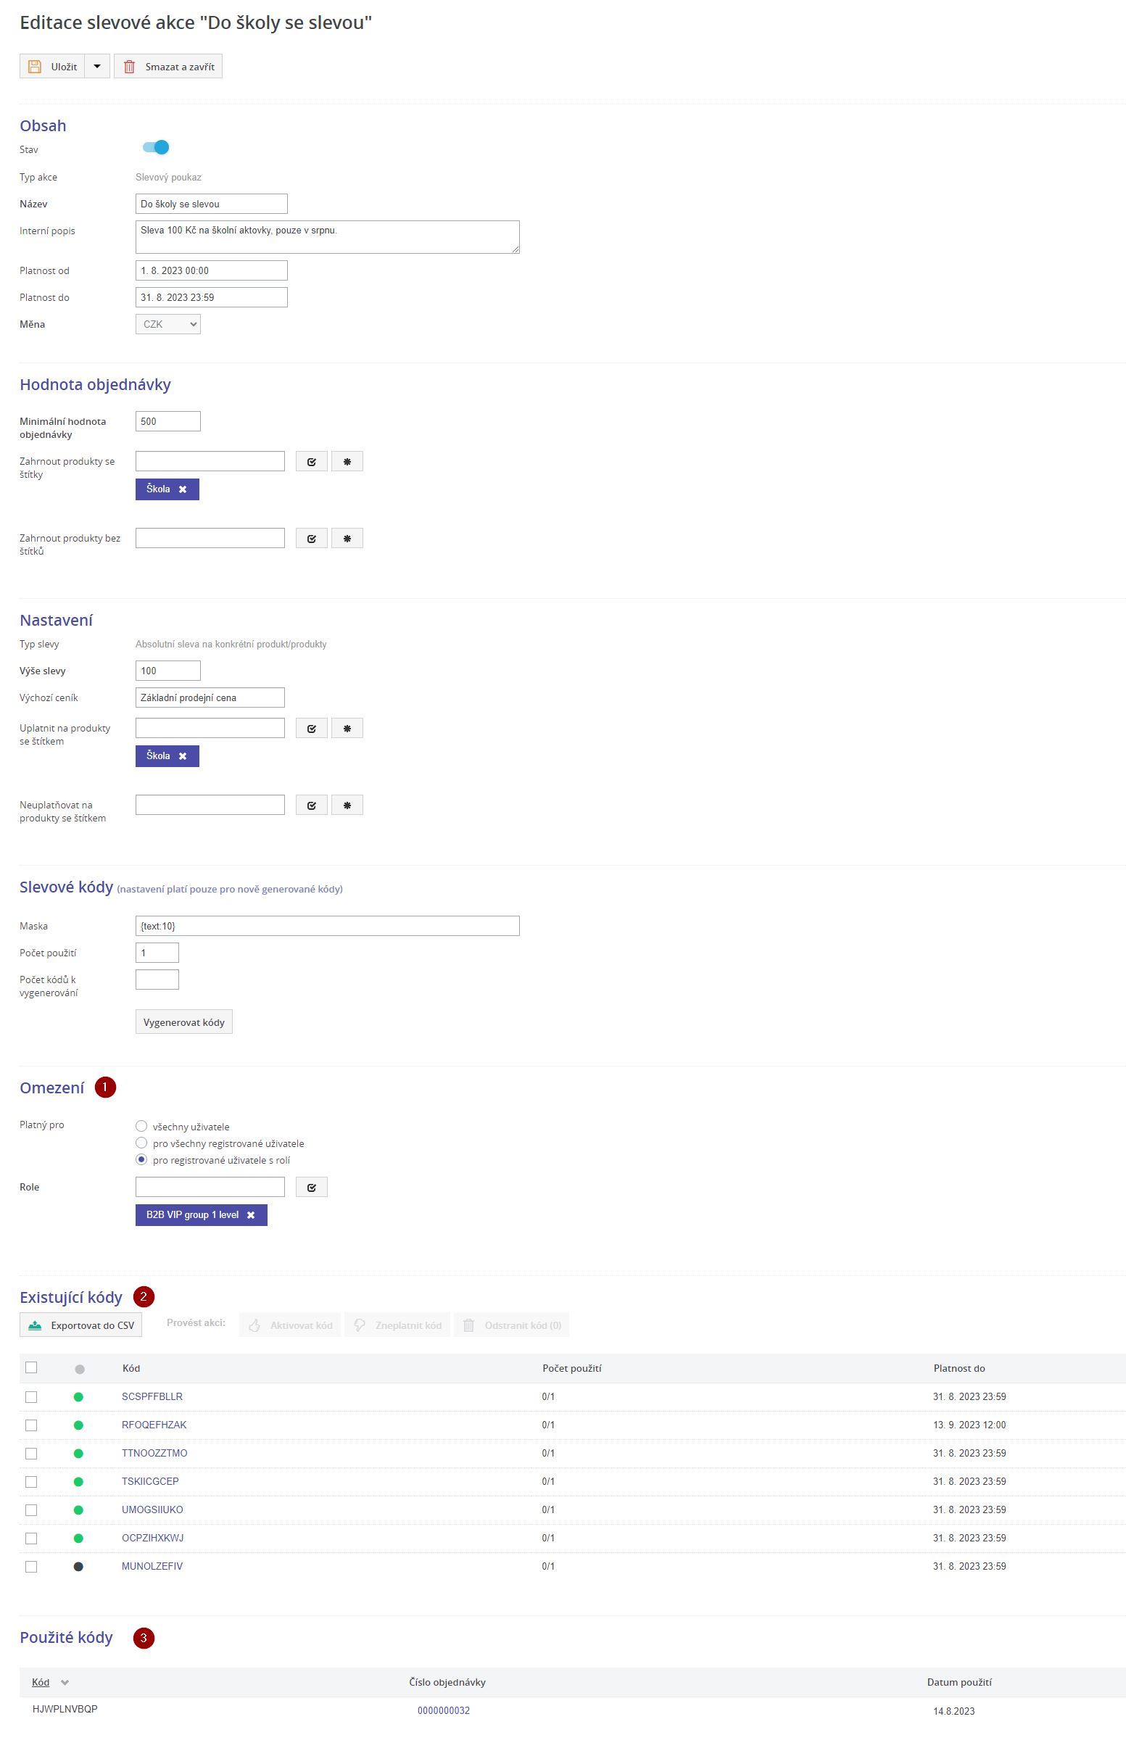Screen dimensions: 1126x1756
Task: Click the asterisk icon beside Zahrnout produkty se štítky
Action: (x=347, y=461)
